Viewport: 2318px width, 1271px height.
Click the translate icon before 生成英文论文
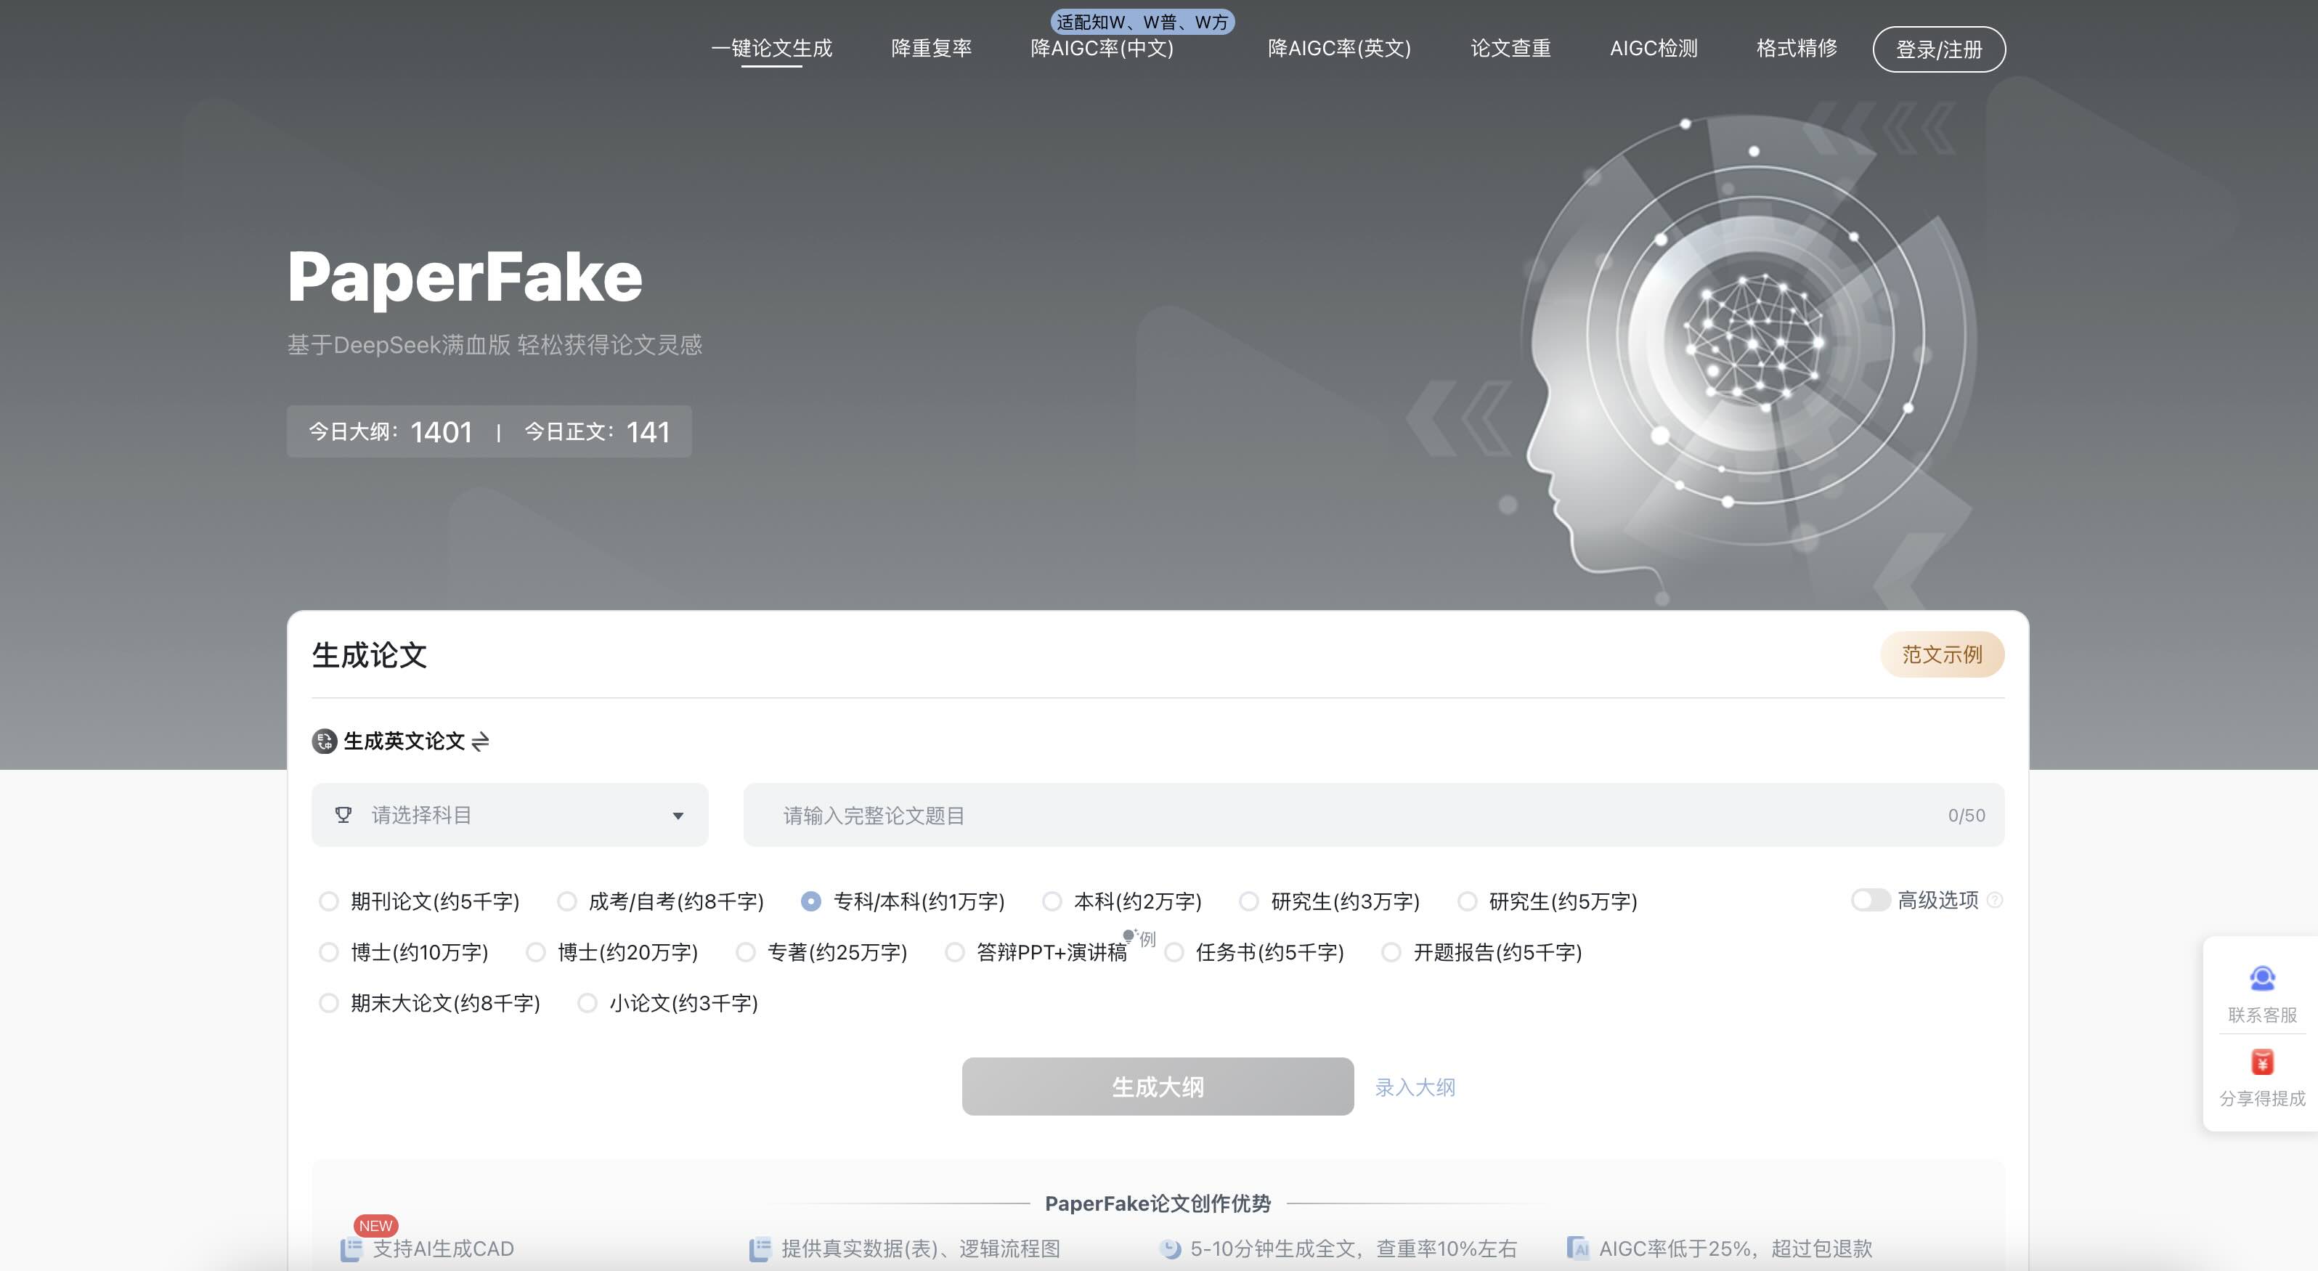click(x=324, y=741)
